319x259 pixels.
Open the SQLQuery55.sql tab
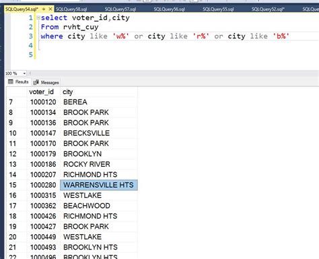click(x=218, y=9)
